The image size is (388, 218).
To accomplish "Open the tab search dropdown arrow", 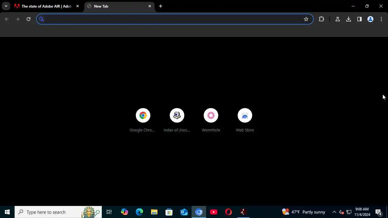I will [6, 6].
